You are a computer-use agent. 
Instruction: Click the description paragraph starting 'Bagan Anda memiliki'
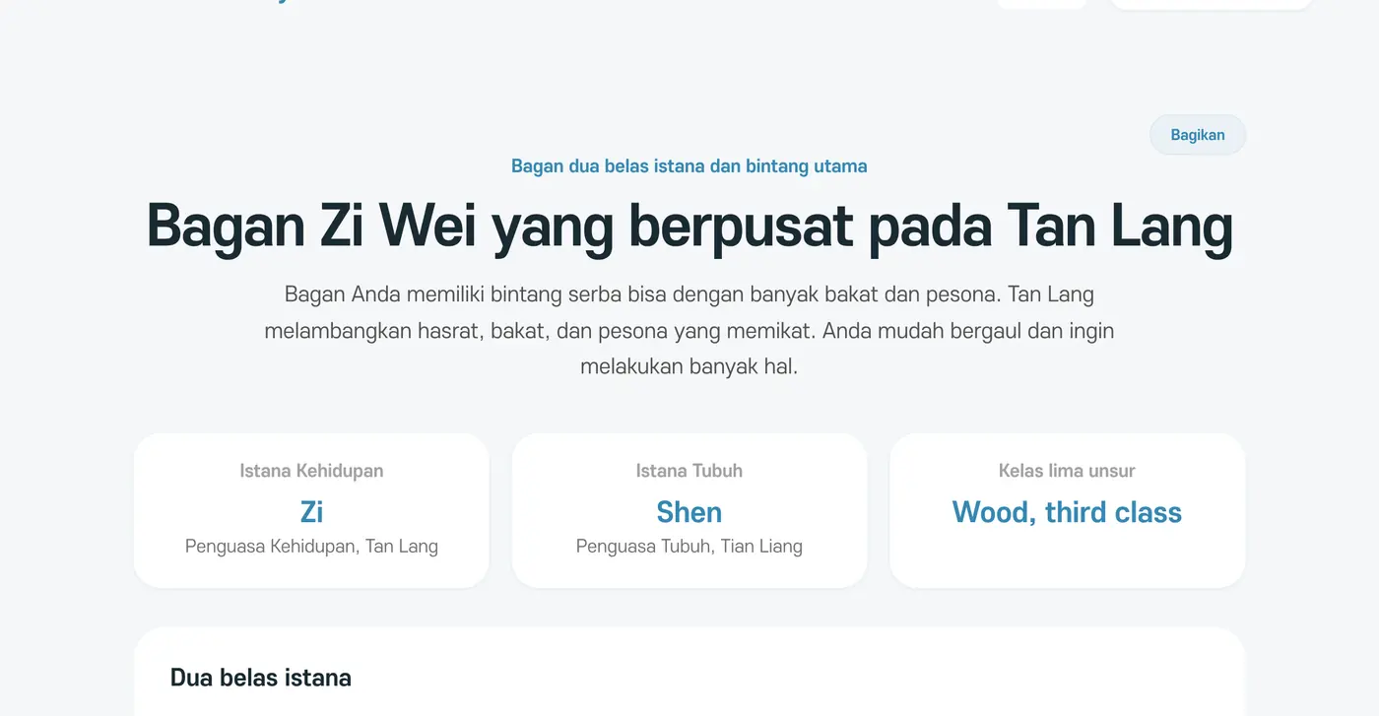(689, 330)
